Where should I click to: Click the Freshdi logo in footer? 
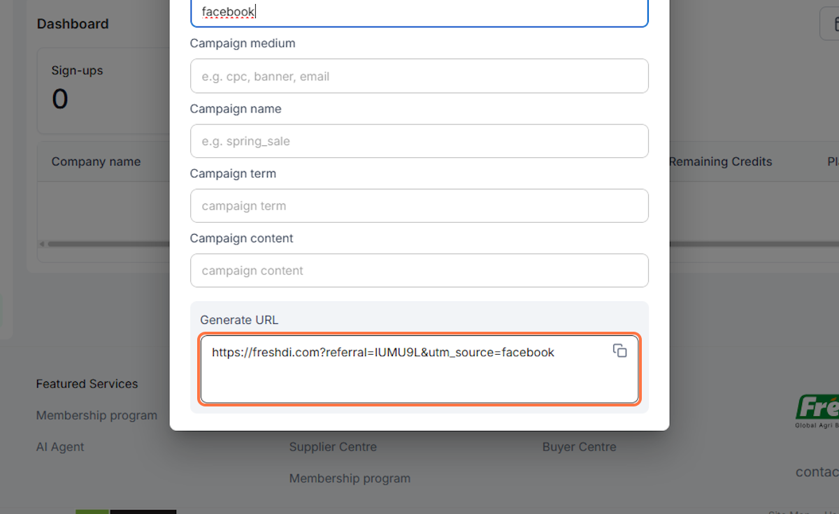tap(818, 410)
